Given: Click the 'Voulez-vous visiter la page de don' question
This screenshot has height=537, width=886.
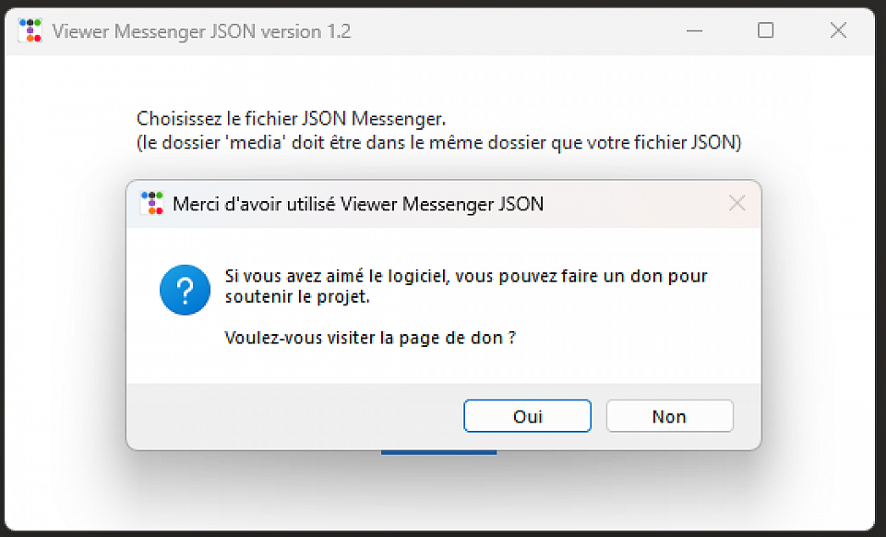Looking at the screenshot, I should [369, 338].
